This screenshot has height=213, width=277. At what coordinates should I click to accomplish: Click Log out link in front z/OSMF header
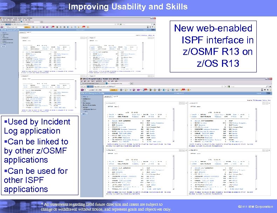(x=259, y=93)
